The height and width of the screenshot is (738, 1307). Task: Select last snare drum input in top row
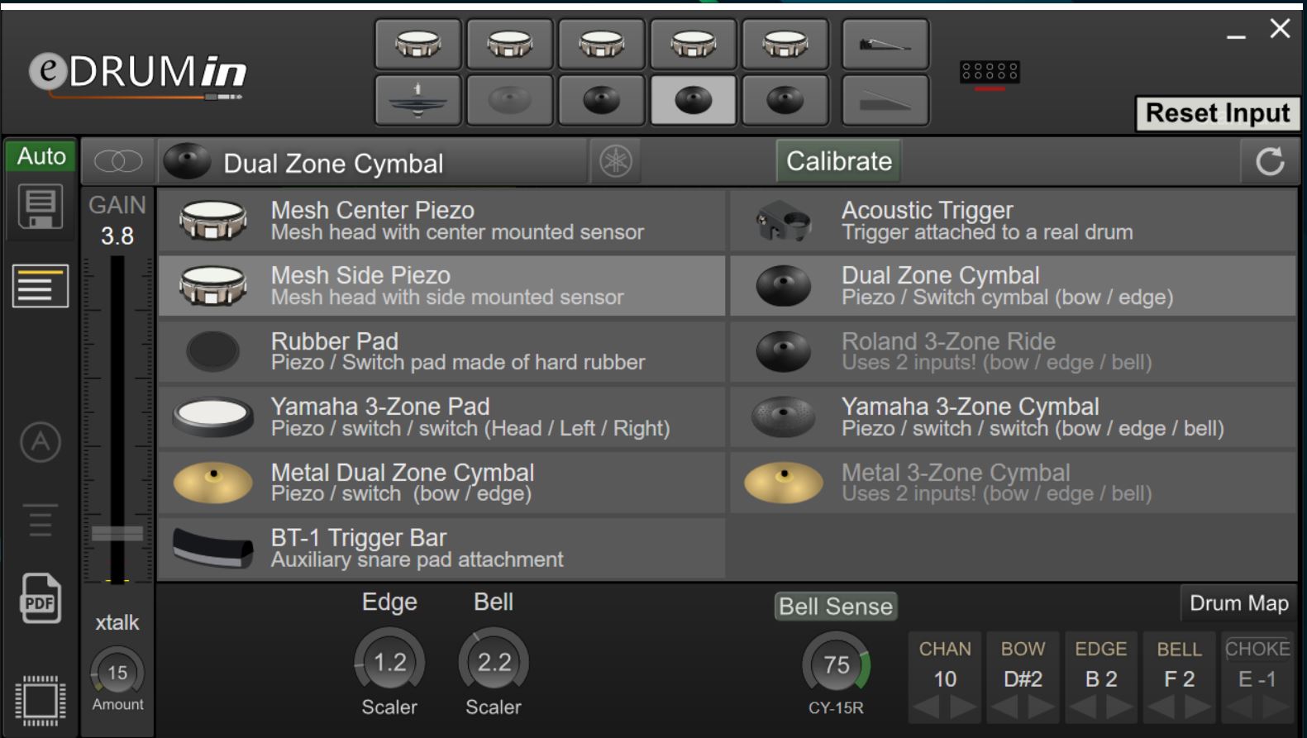point(785,45)
